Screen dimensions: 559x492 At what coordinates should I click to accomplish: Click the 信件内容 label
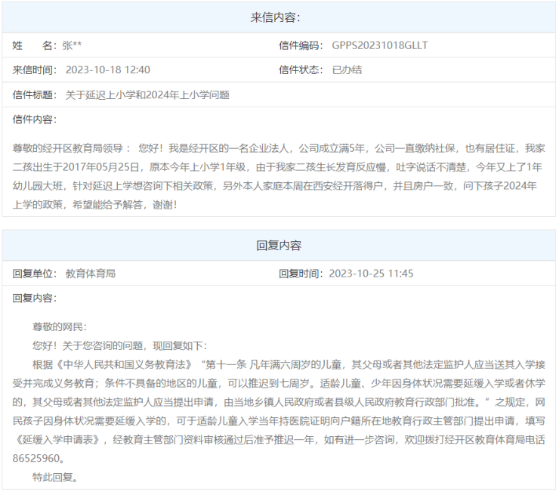point(34,119)
